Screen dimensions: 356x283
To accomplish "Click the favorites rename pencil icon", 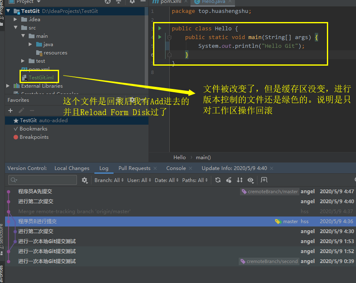I will (x=21, y=111).
